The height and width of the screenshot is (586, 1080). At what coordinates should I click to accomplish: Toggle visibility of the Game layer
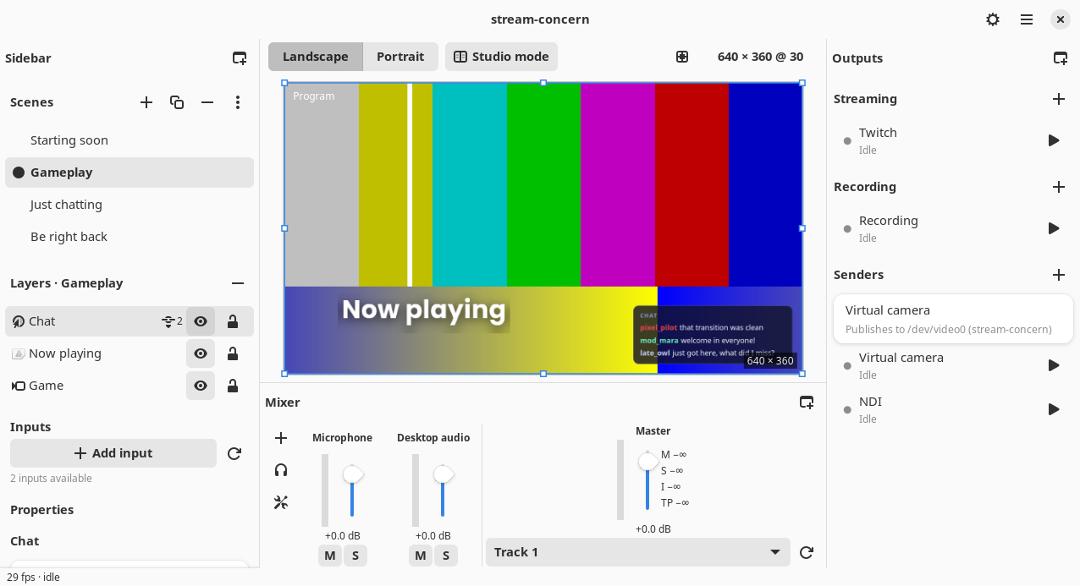[x=201, y=386]
